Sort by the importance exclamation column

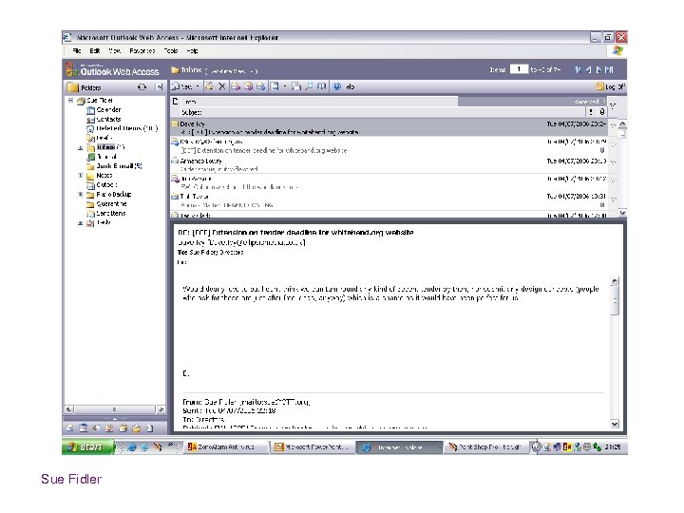pos(591,112)
